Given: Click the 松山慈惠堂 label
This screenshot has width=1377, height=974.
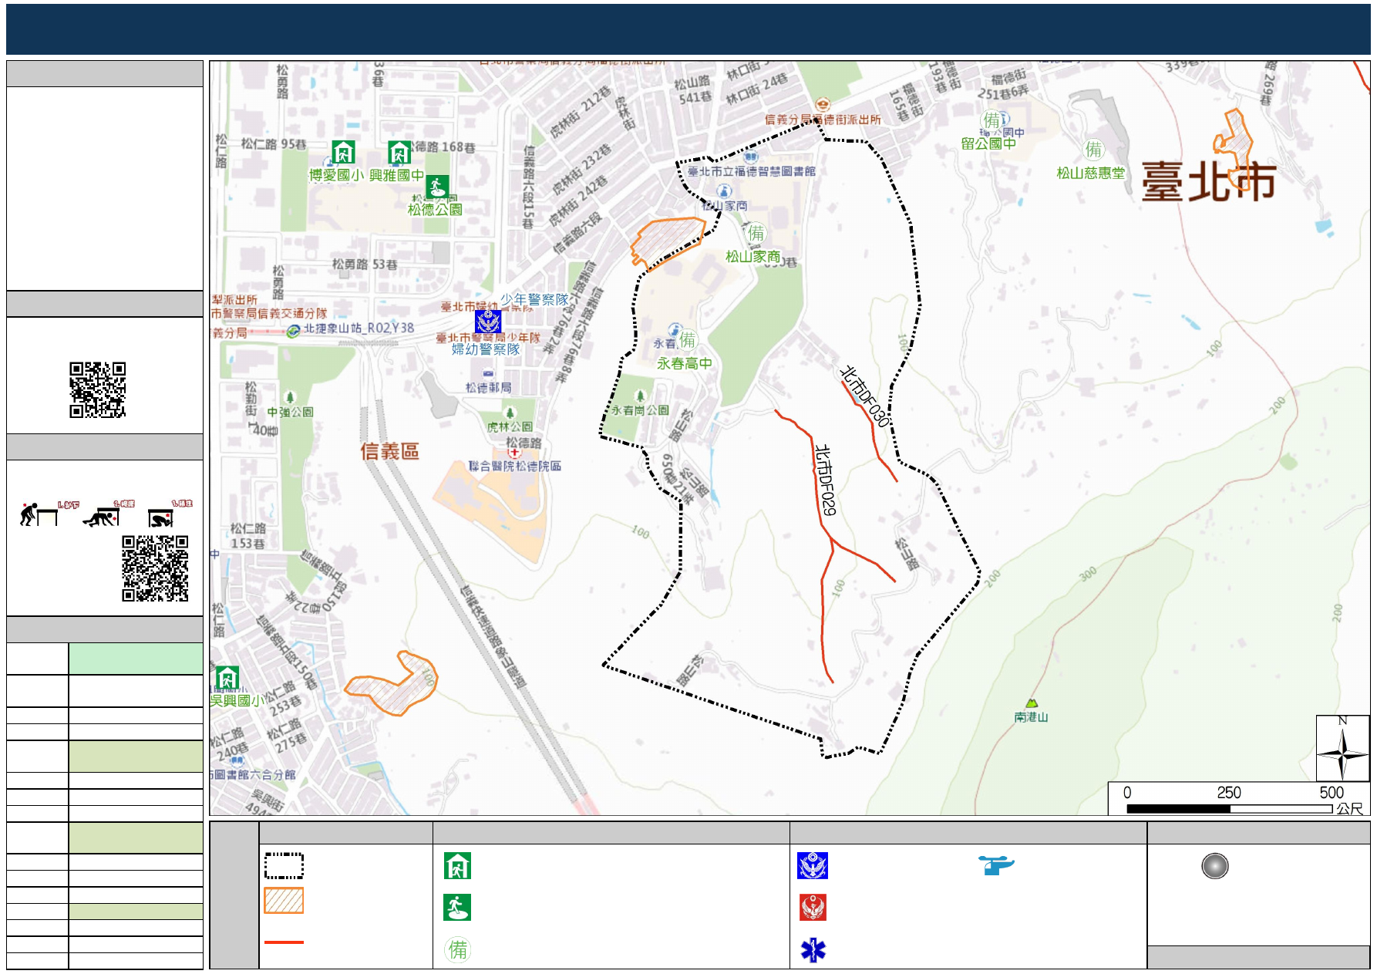Looking at the screenshot, I should tap(1091, 173).
